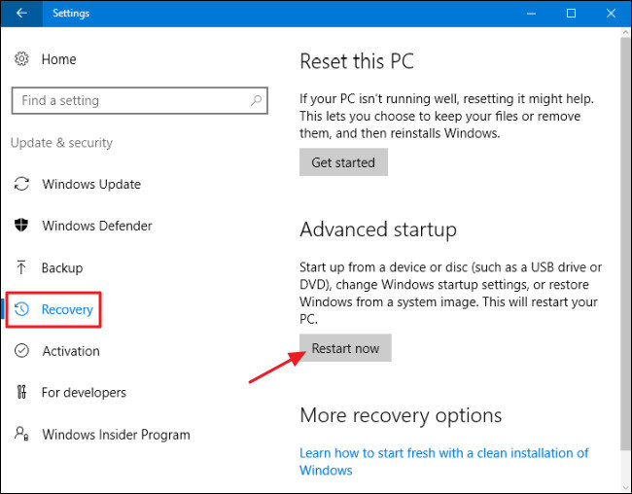Screen dimensions: 632x494
Task: Maximize the Settings window
Action: pyautogui.click(x=571, y=14)
